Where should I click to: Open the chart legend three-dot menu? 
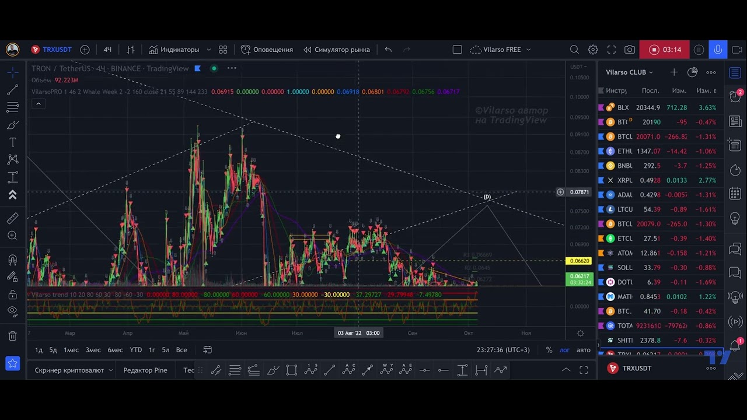click(x=232, y=68)
